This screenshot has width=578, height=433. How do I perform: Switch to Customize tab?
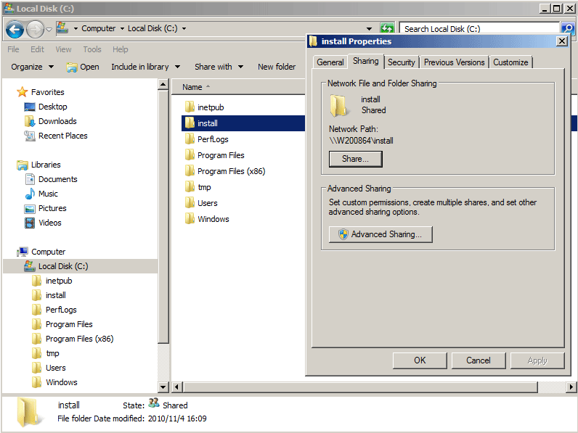pos(510,62)
